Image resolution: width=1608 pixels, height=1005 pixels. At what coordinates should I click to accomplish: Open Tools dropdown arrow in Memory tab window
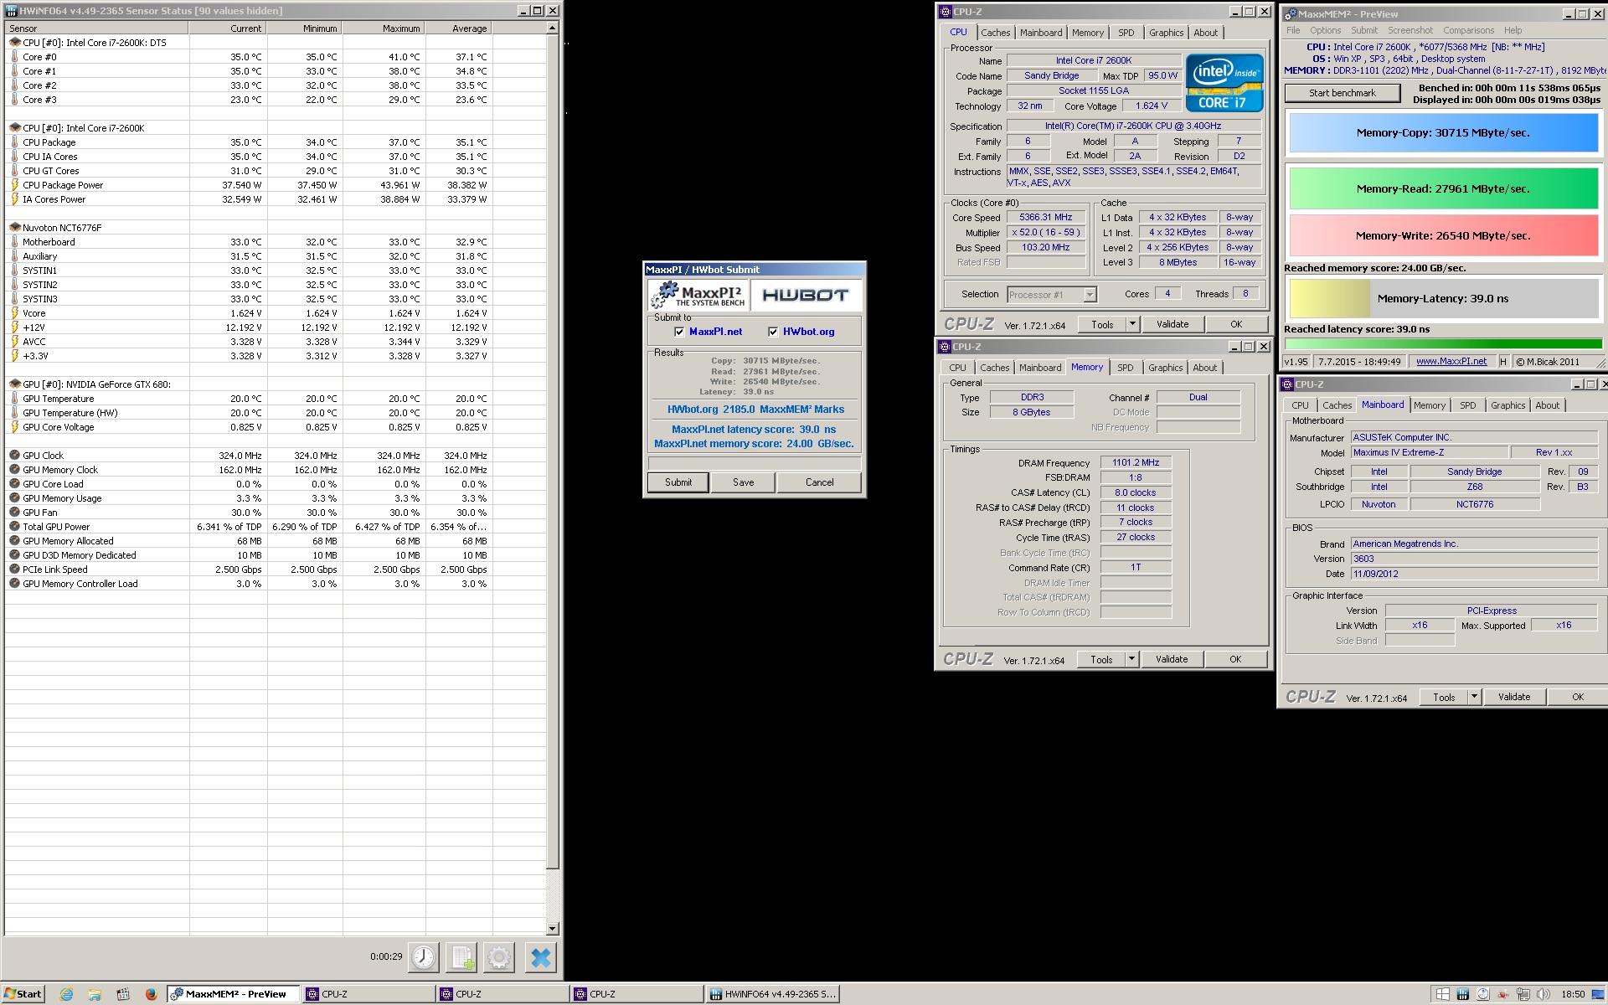1131,659
